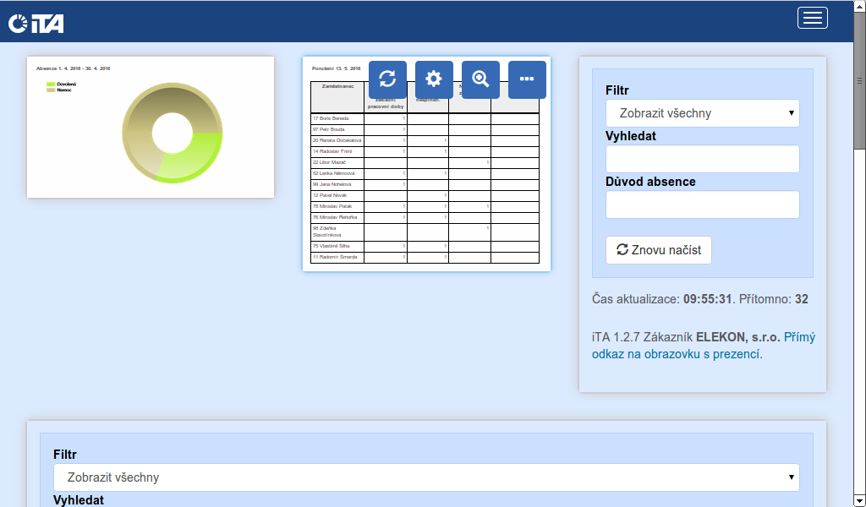The width and height of the screenshot is (866, 507).
Task: Click the page scrollbar down arrow
Action: coord(859,500)
